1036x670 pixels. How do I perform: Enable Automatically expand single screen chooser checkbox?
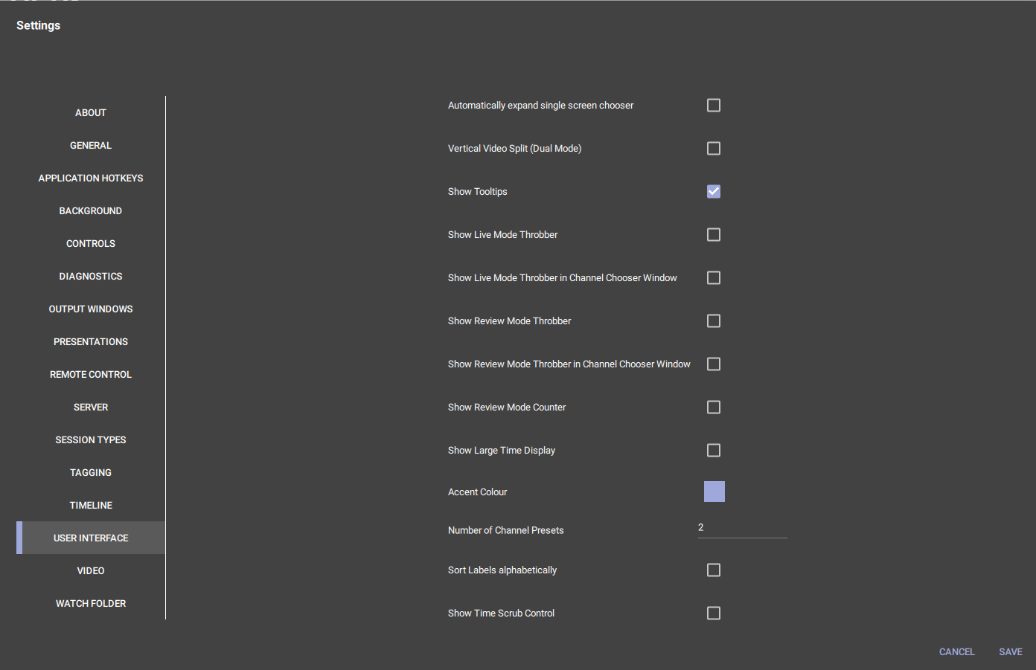[x=714, y=106]
